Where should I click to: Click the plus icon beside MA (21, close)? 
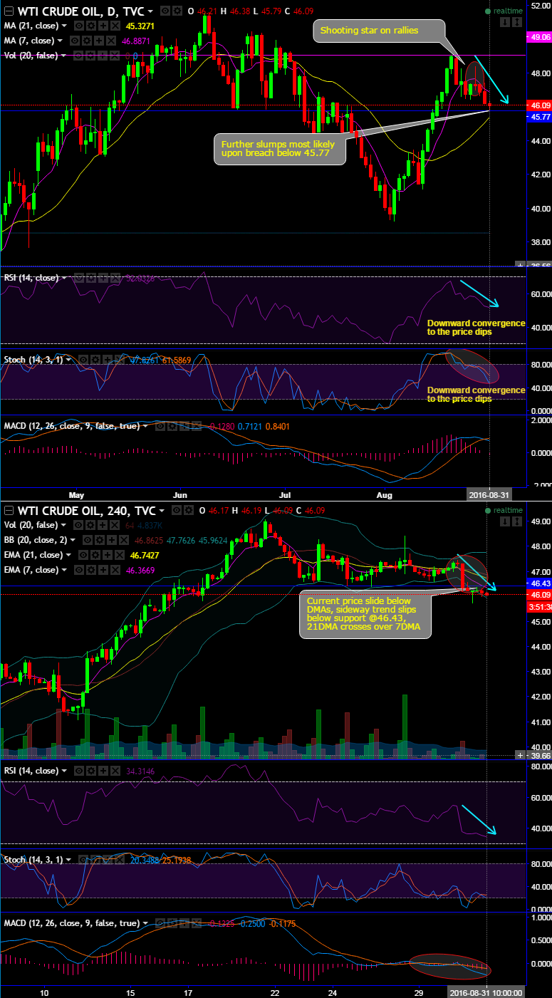[x=103, y=26]
